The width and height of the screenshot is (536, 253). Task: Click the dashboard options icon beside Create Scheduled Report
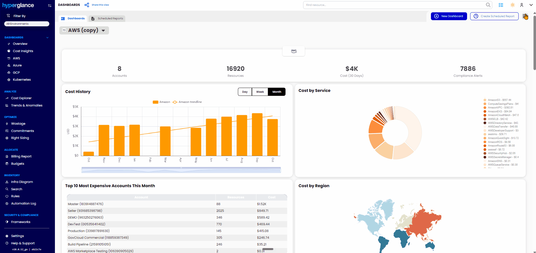(x=525, y=16)
